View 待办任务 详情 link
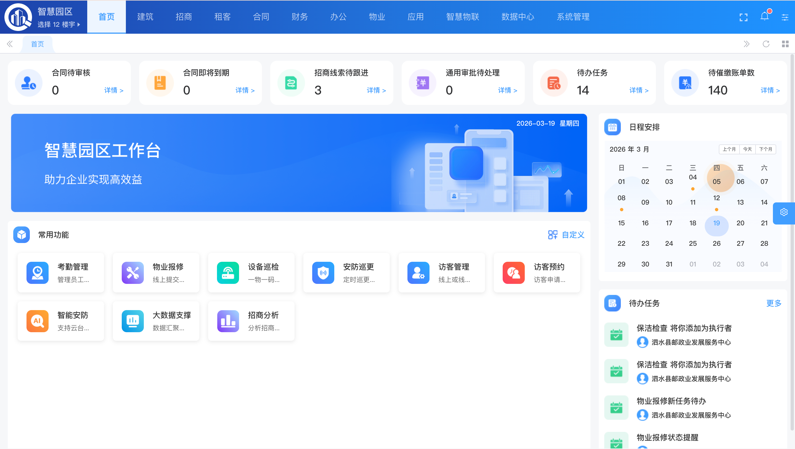The height and width of the screenshot is (449, 795). 638,90
